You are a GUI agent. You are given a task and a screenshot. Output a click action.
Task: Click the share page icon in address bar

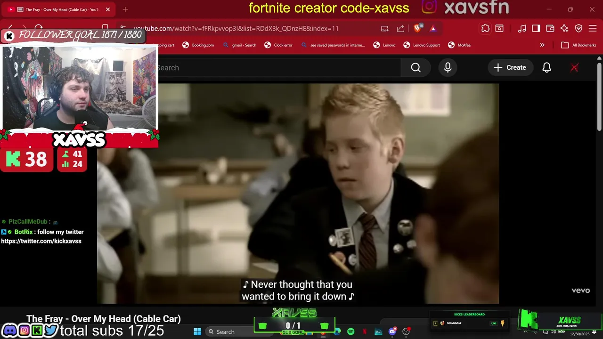click(x=400, y=28)
